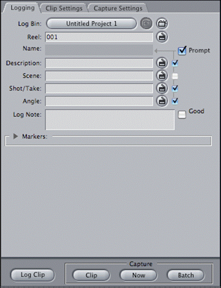Click the Capture Clip button
Image resolution: width=221 pixels, height=288 pixels.
coord(91,275)
